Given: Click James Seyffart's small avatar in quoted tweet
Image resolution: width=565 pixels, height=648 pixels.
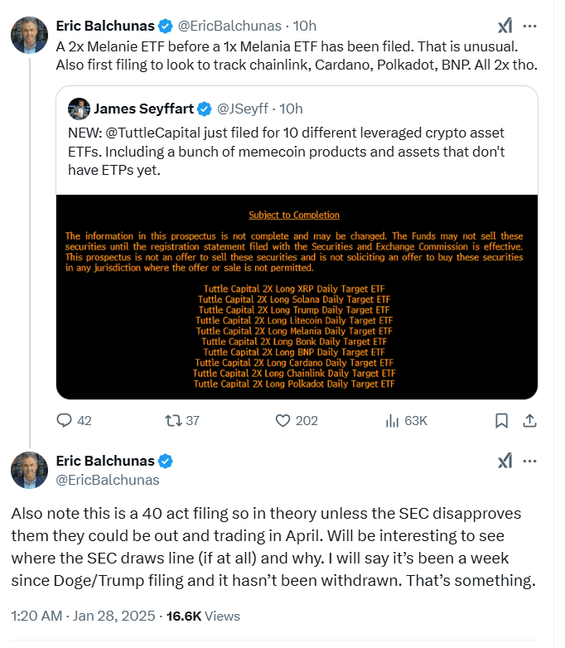Looking at the screenshot, I should pyautogui.click(x=79, y=109).
